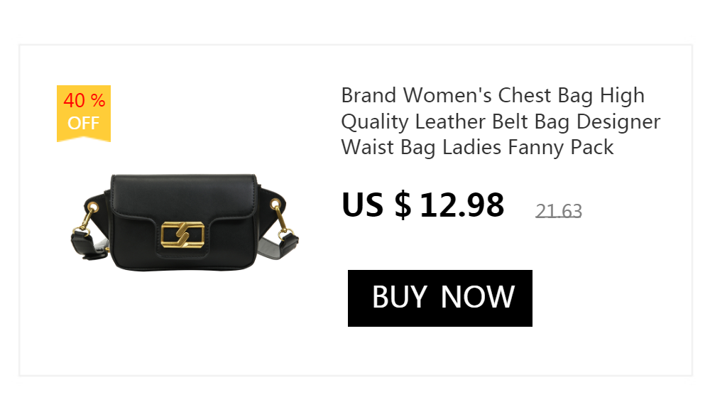Click the word NOW in buy button
710x412 pixels.
pos(477,297)
